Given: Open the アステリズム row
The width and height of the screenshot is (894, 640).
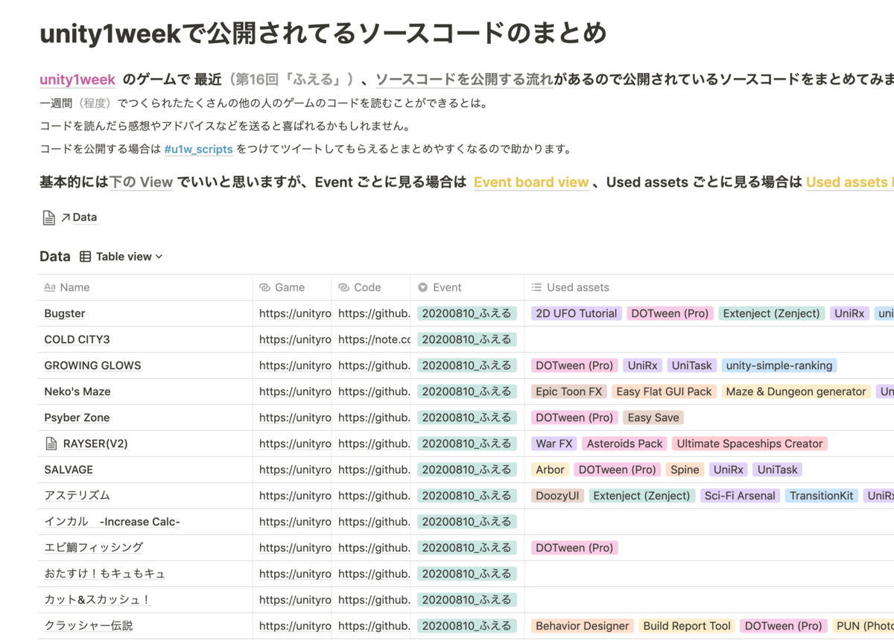Looking at the screenshot, I should click(77, 496).
